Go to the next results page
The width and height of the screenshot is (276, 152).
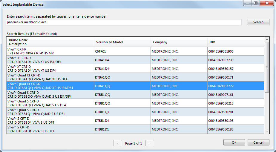click(150, 143)
